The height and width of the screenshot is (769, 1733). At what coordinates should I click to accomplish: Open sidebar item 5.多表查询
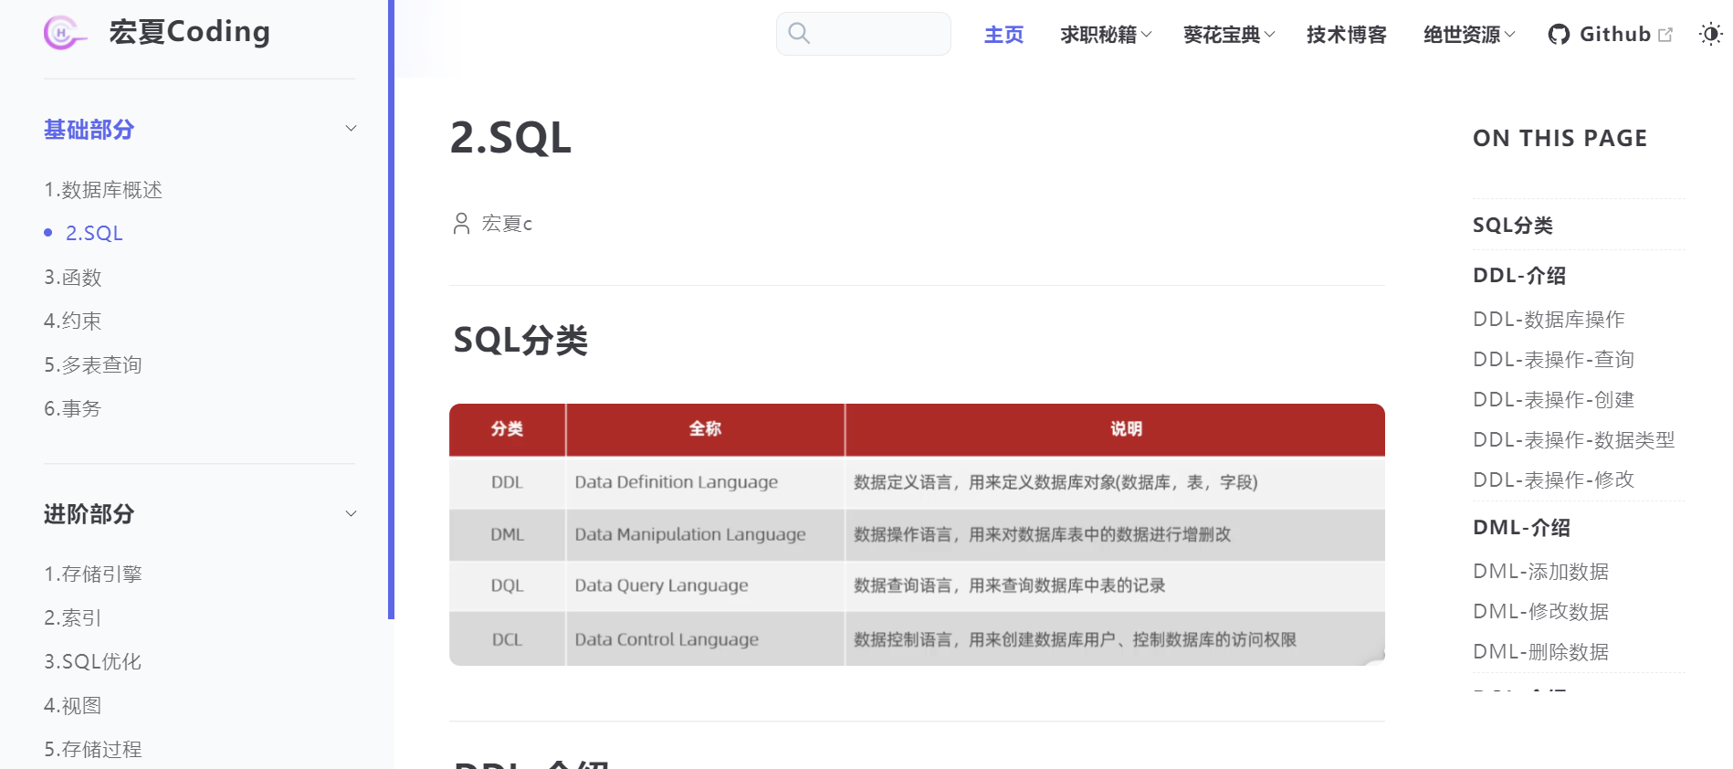point(93,365)
